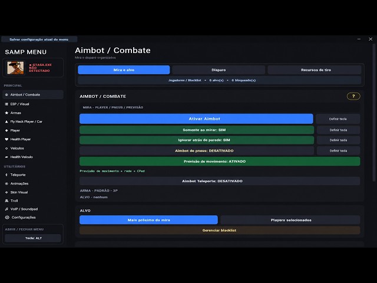Disable Previsão de movimento
The width and height of the screenshot is (377, 283).
point(220,161)
